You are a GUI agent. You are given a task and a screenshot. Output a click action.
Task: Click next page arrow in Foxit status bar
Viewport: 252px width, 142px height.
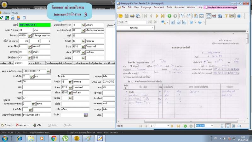point(172,126)
